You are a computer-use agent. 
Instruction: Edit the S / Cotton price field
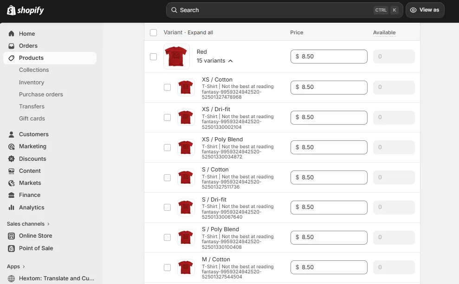(329, 177)
